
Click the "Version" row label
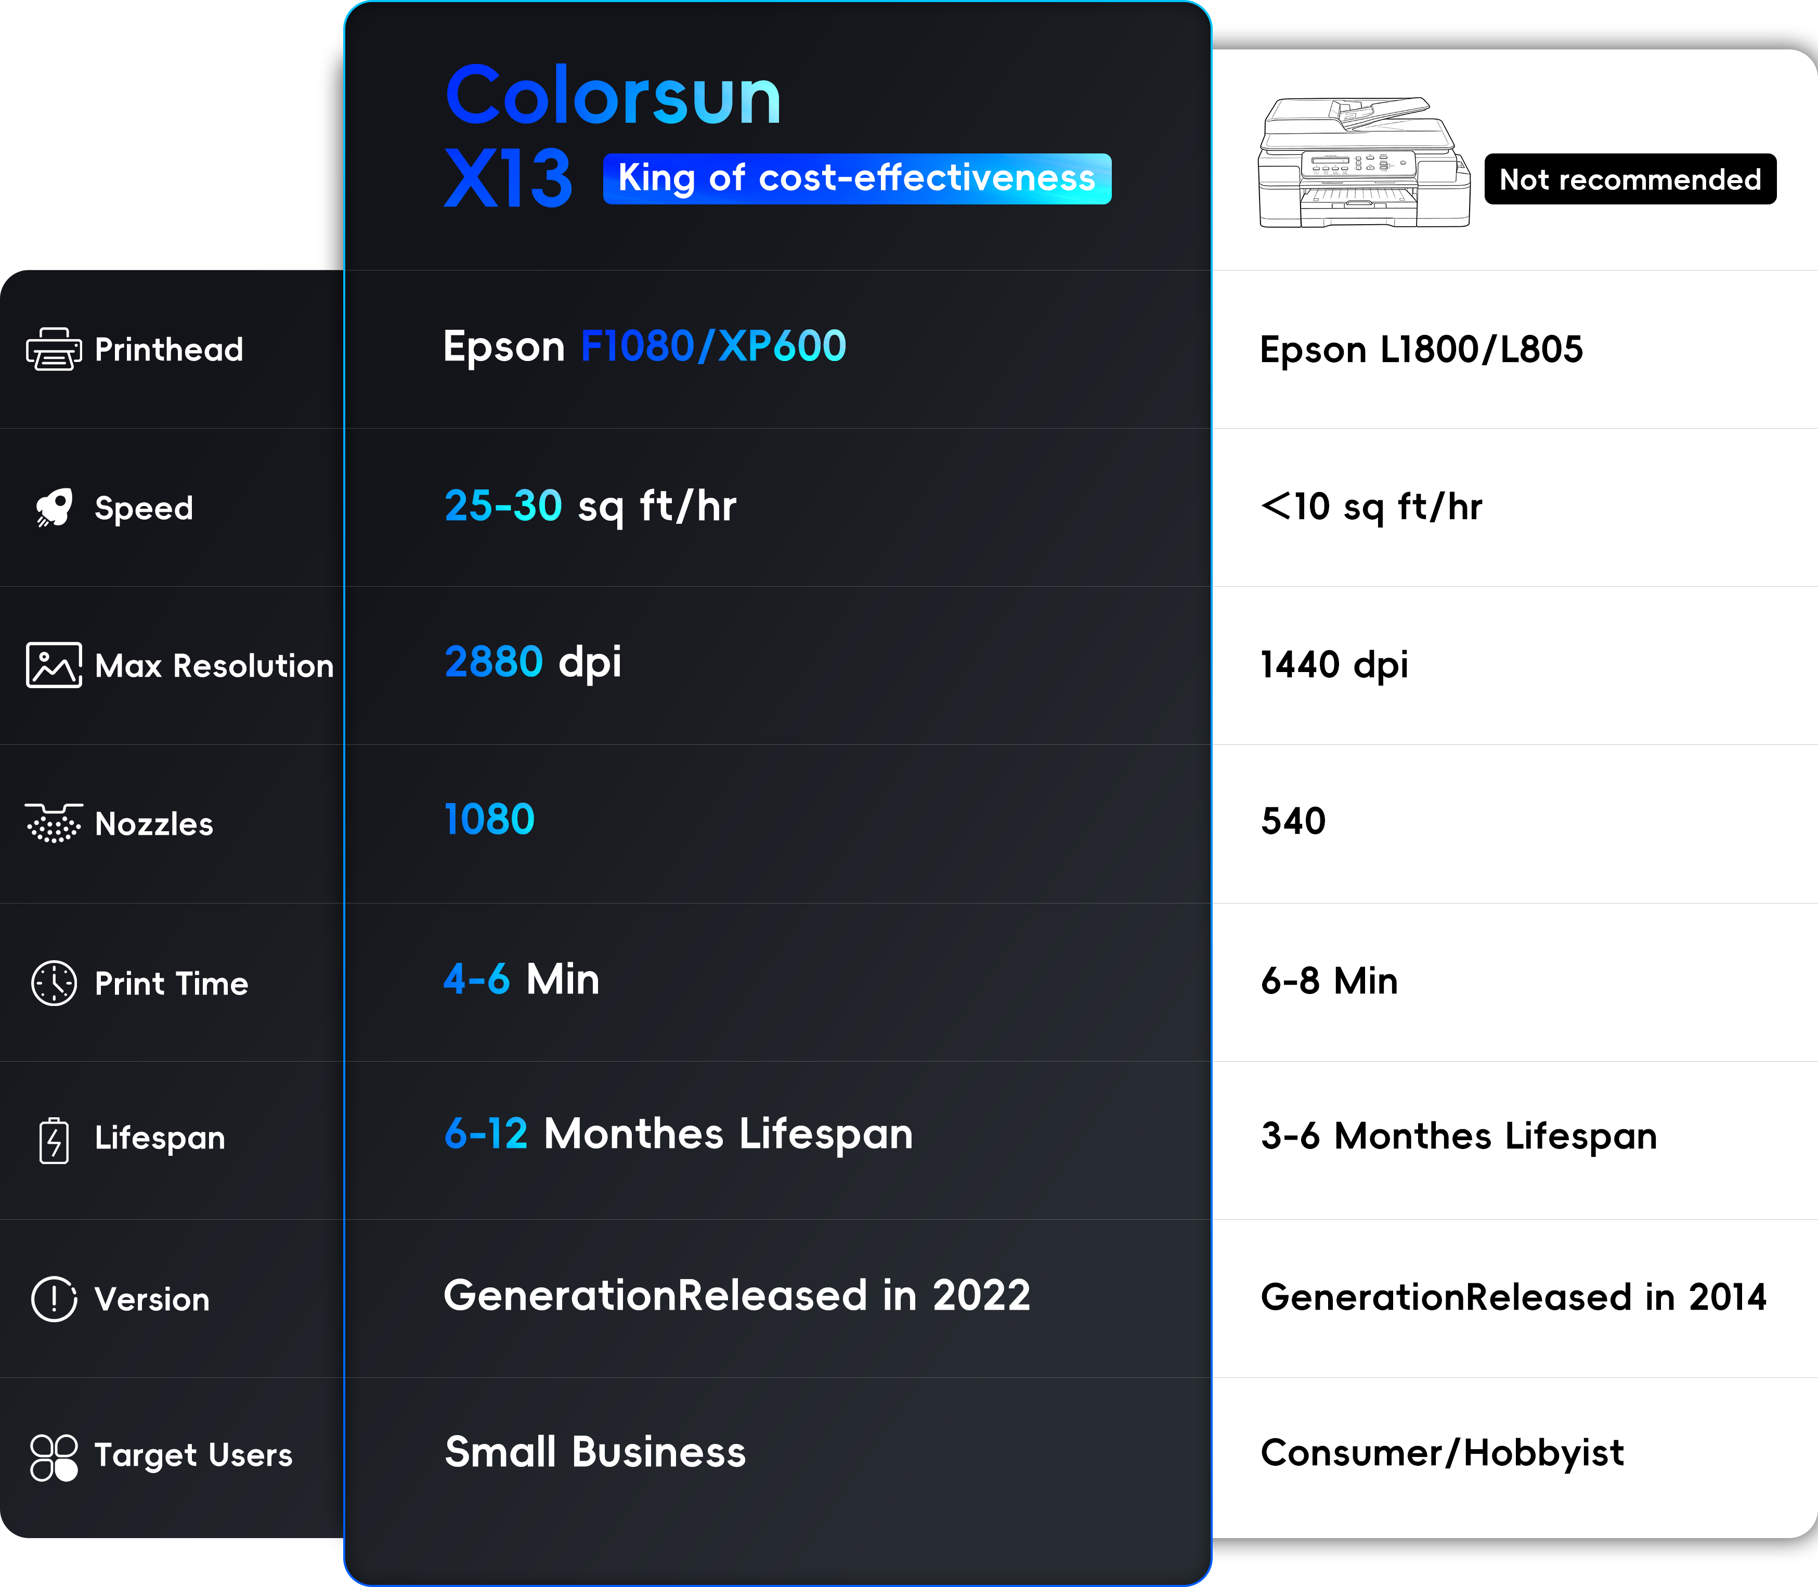click(152, 1300)
